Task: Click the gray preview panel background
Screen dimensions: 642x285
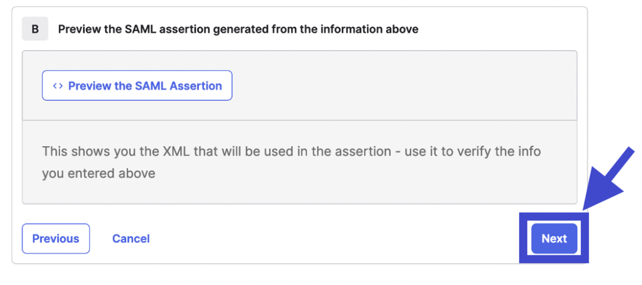Action: 403,86
